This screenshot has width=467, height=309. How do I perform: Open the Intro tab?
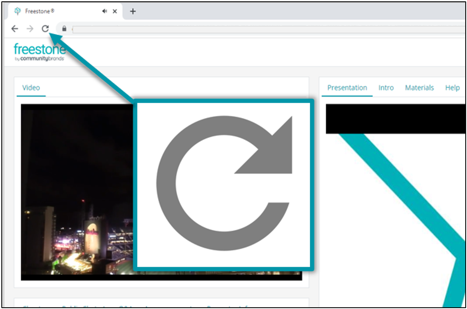pyautogui.click(x=386, y=88)
